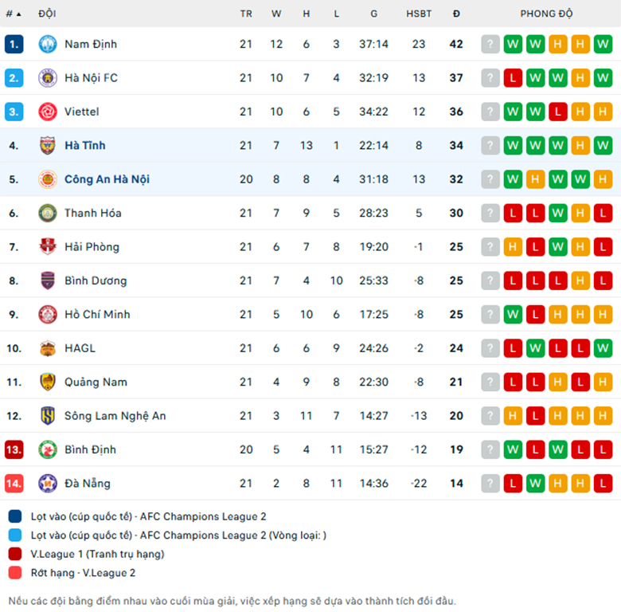Sort standings by Đ points column
Screen dimensions: 621x612
456,14
